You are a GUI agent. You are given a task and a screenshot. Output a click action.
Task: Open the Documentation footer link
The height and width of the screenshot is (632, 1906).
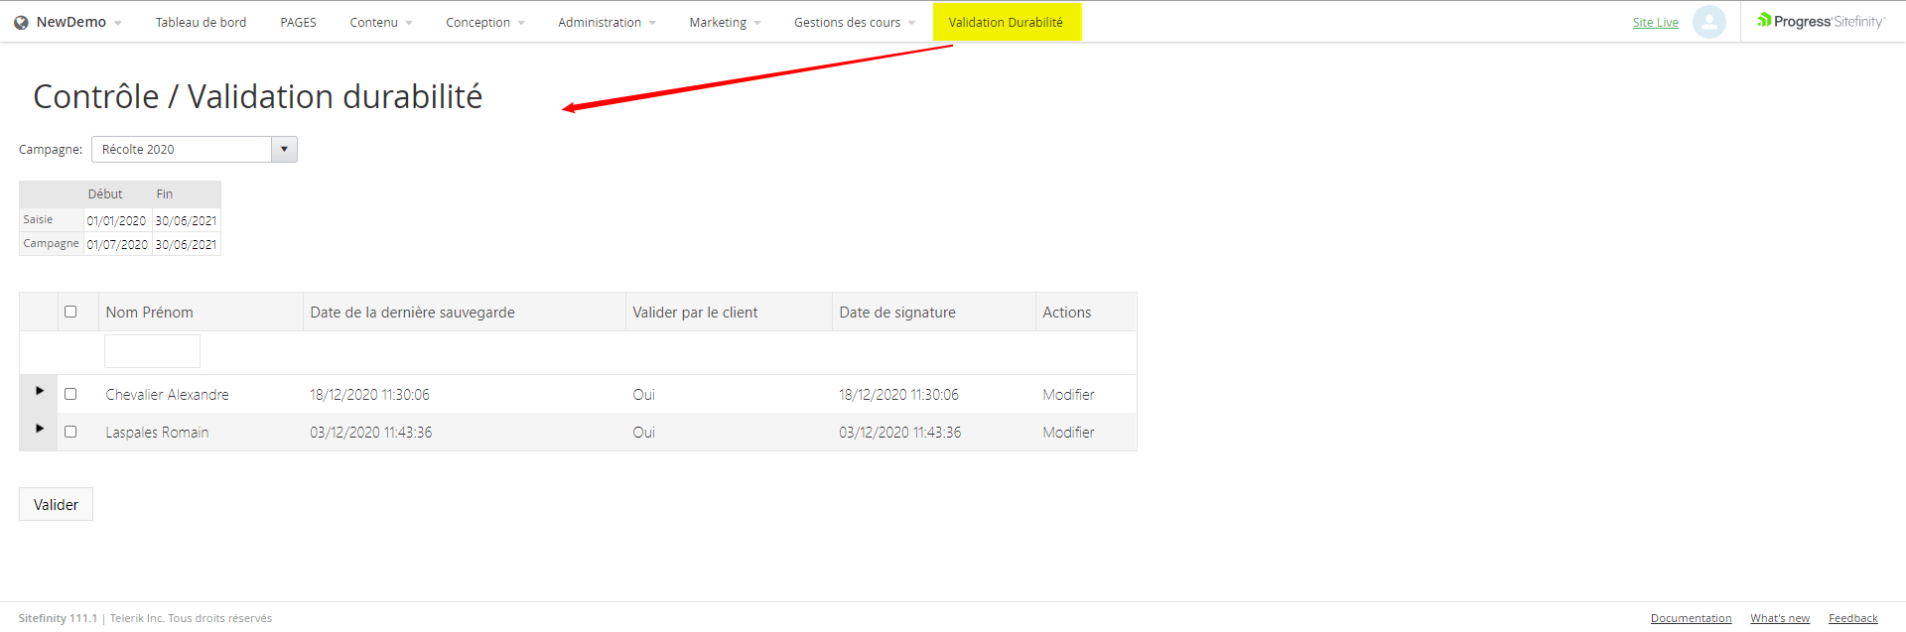[1691, 618]
